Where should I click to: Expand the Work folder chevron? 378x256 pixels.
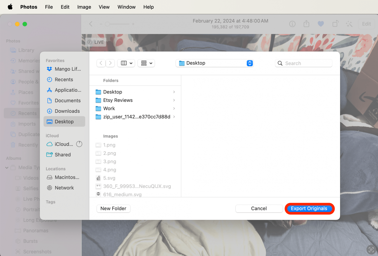[174, 109]
